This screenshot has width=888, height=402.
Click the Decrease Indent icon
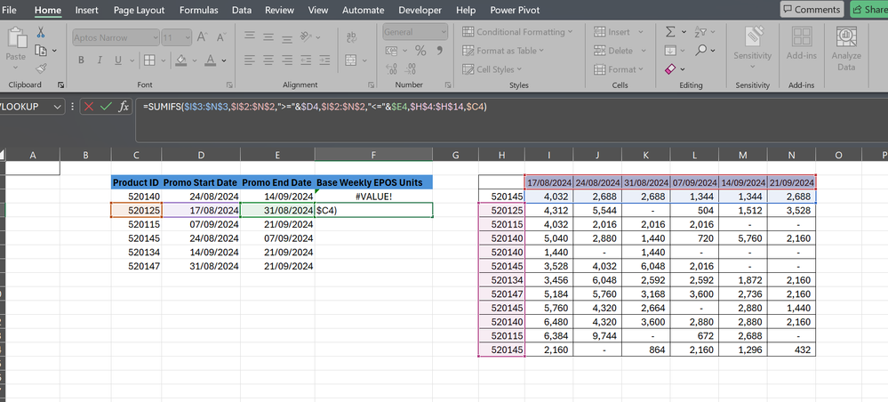click(x=307, y=59)
